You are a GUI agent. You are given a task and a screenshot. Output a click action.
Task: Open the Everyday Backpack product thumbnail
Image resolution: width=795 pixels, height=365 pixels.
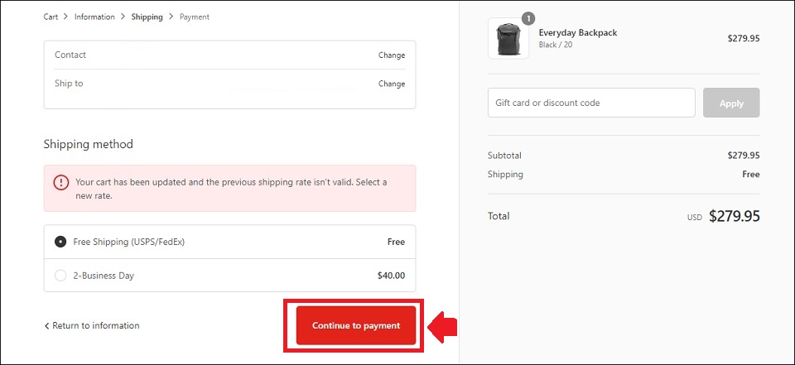[x=508, y=39]
